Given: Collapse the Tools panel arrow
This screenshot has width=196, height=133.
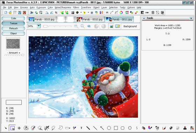Looking at the screenshot, I should pyautogui.click(x=144, y=18).
